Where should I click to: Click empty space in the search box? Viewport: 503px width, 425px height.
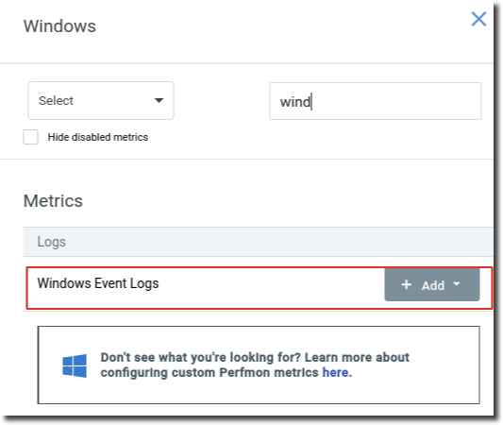396,101
